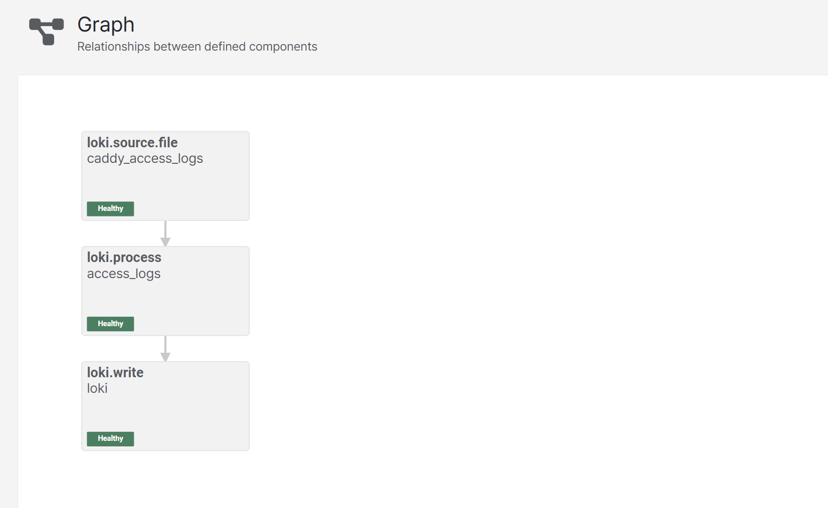The width and height of the screenshot is (828, 508).
Task: Click arrow from loki.process to loki.write
Action: point(165,349)
